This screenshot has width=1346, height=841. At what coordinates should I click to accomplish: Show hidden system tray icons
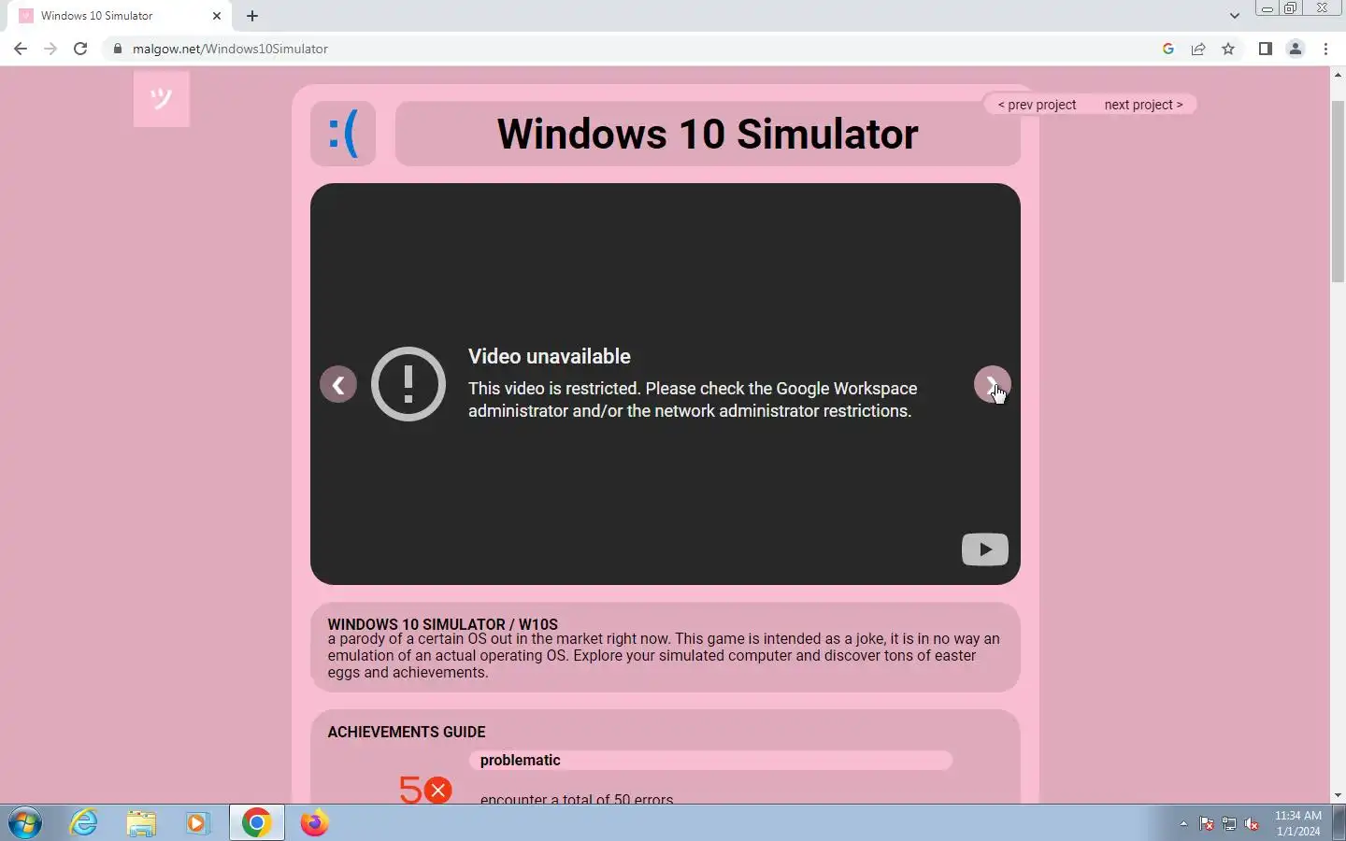[x=1183, y=823]
